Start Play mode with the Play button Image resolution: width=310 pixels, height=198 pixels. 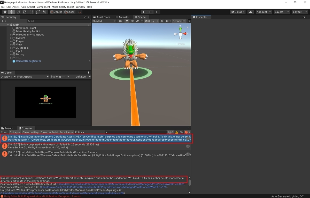coord(144,12)
